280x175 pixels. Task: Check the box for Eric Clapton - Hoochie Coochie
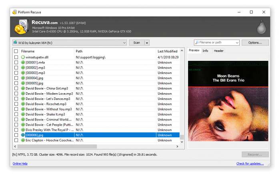[16, 140]
